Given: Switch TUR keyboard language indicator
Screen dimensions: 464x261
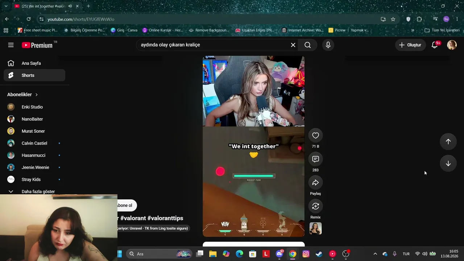Looking at the screenshot, I should click(x=406, y=254).
